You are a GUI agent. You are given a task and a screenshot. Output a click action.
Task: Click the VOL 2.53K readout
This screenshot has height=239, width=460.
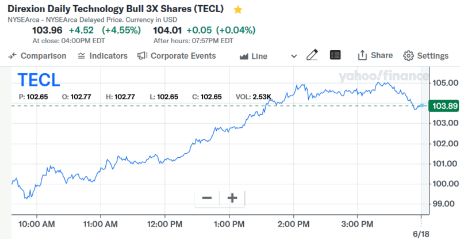(x=254, y=97)
